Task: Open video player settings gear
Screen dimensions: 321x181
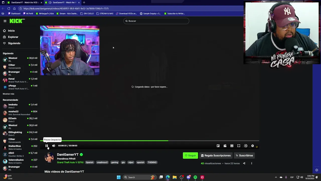Action: pos(253,146)
